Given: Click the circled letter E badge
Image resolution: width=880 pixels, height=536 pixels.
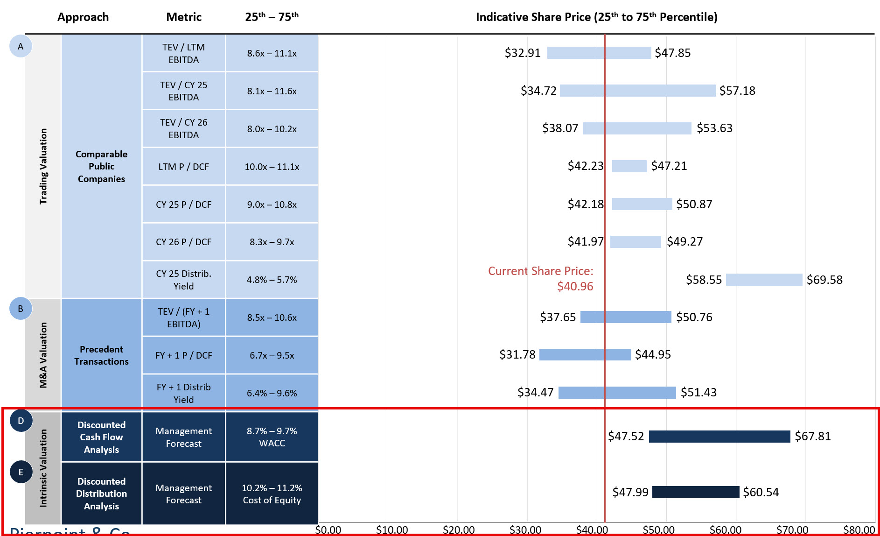Looking at the screenshot, I should pos(21,472).
